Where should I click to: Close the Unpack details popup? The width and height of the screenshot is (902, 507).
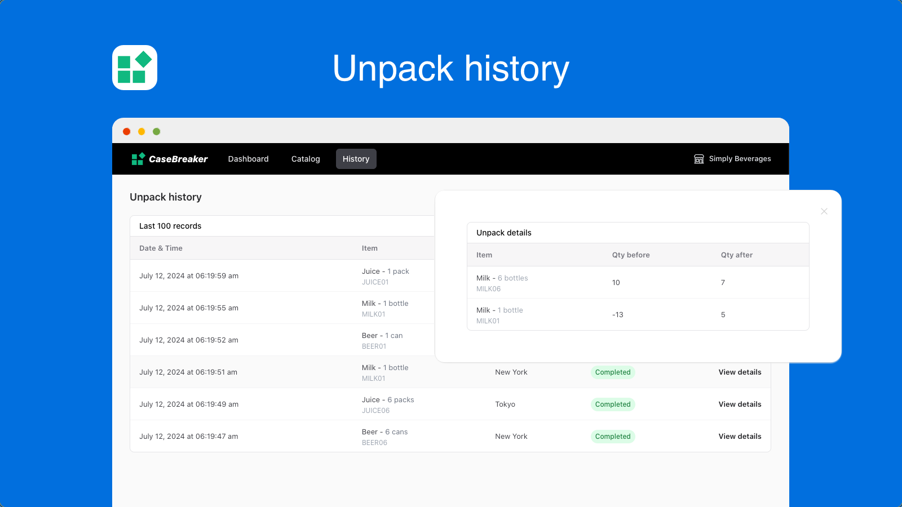click(824, 211)
